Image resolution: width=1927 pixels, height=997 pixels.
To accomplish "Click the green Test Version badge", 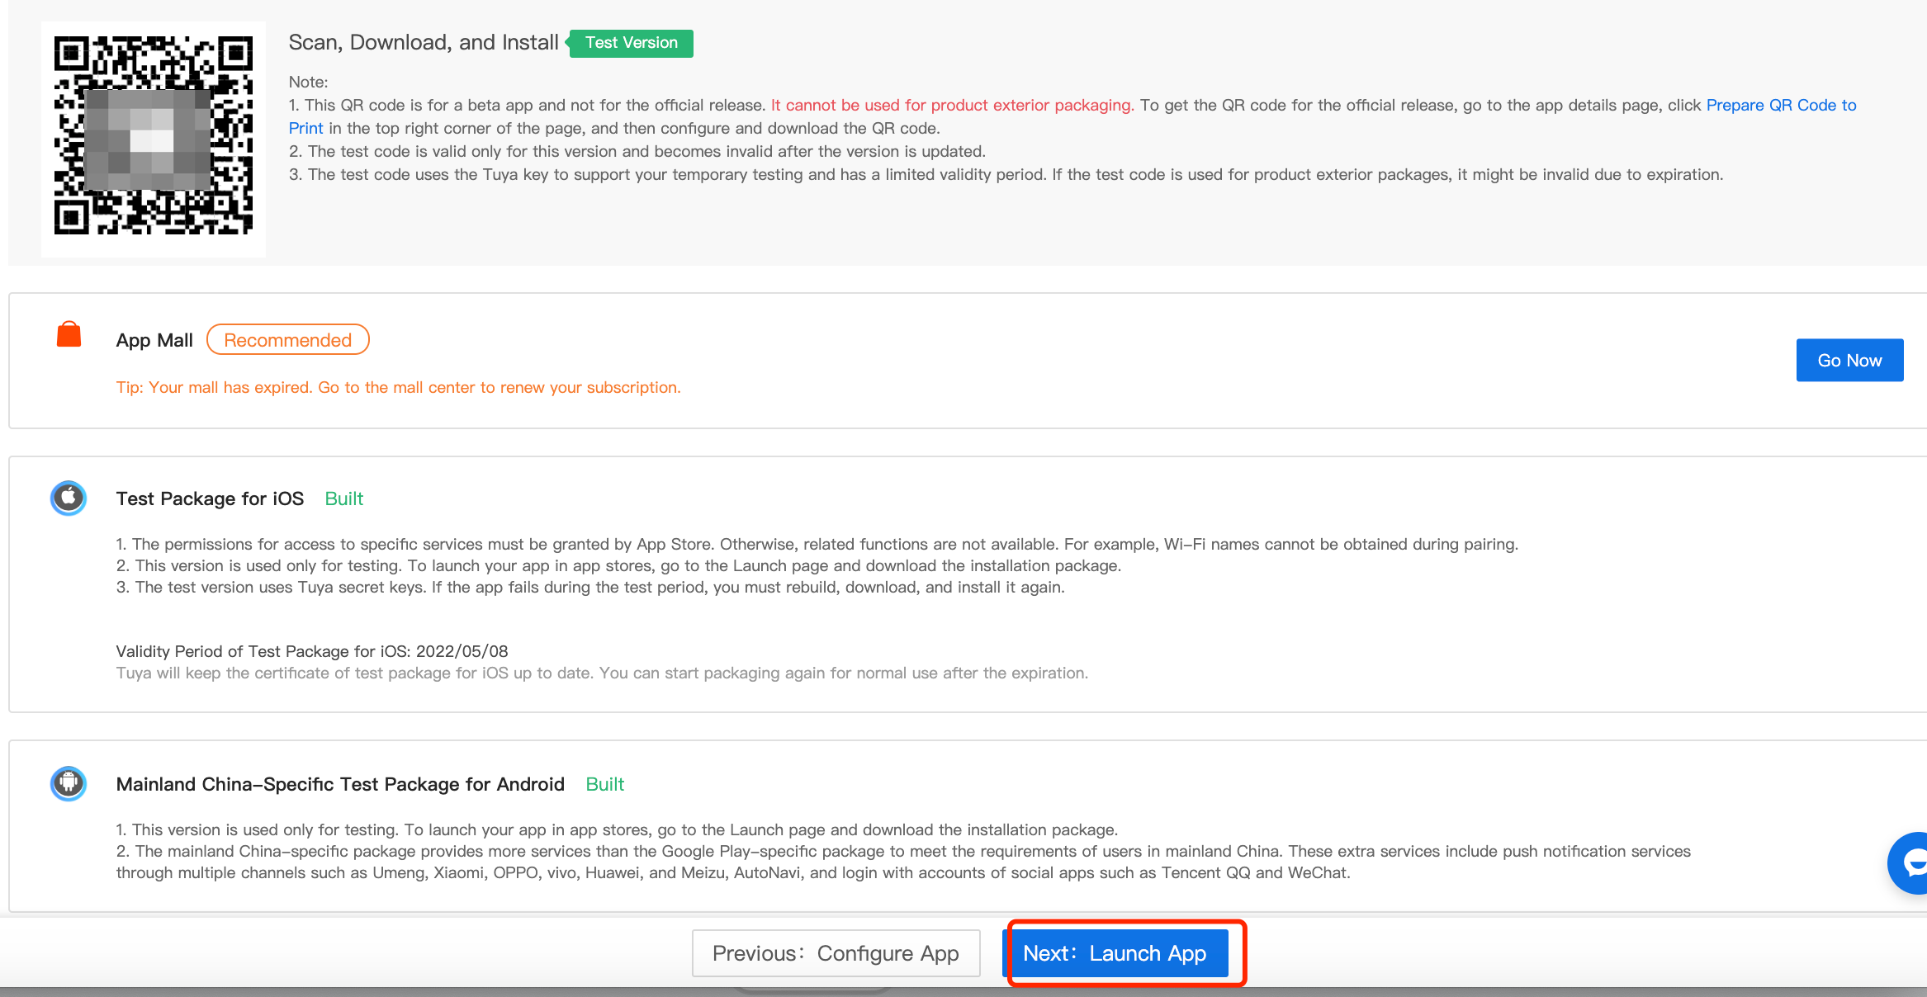I will point(631,43).
